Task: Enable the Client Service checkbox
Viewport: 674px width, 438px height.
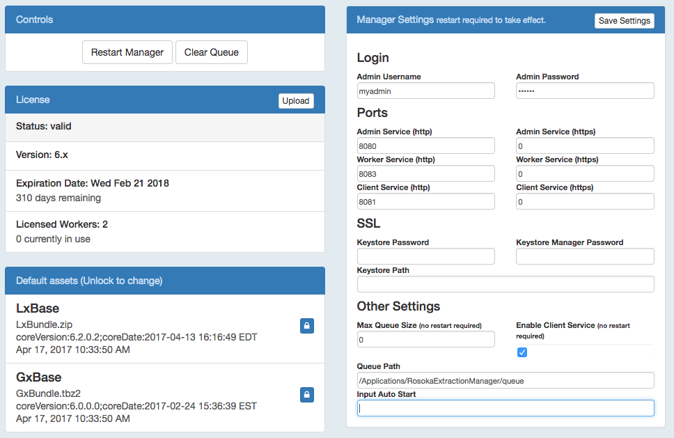Action: click(522, 352)
